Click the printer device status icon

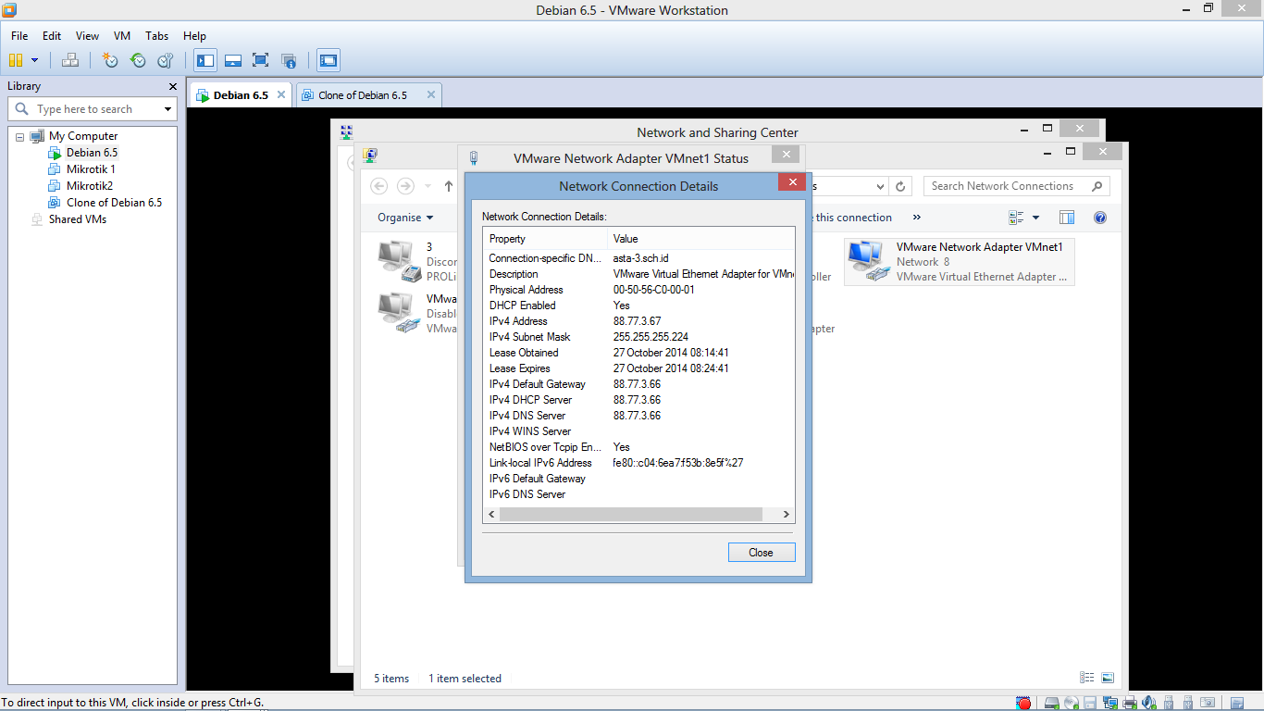1131,703
